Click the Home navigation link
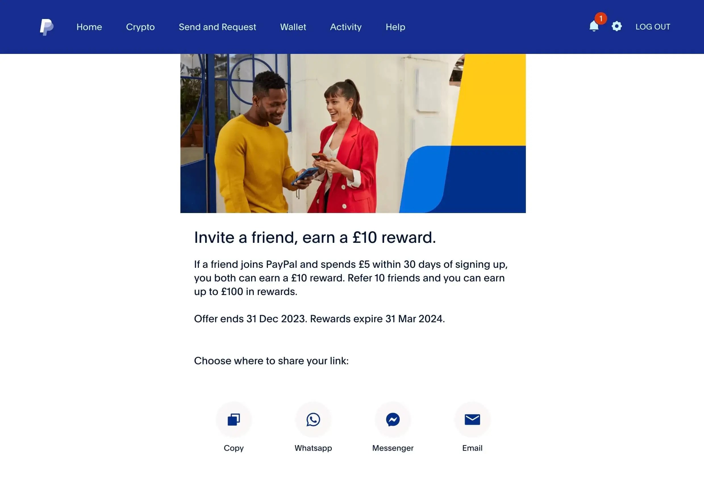Image resolution: width=704 pixels, height=480 pixels. [89, 27]
